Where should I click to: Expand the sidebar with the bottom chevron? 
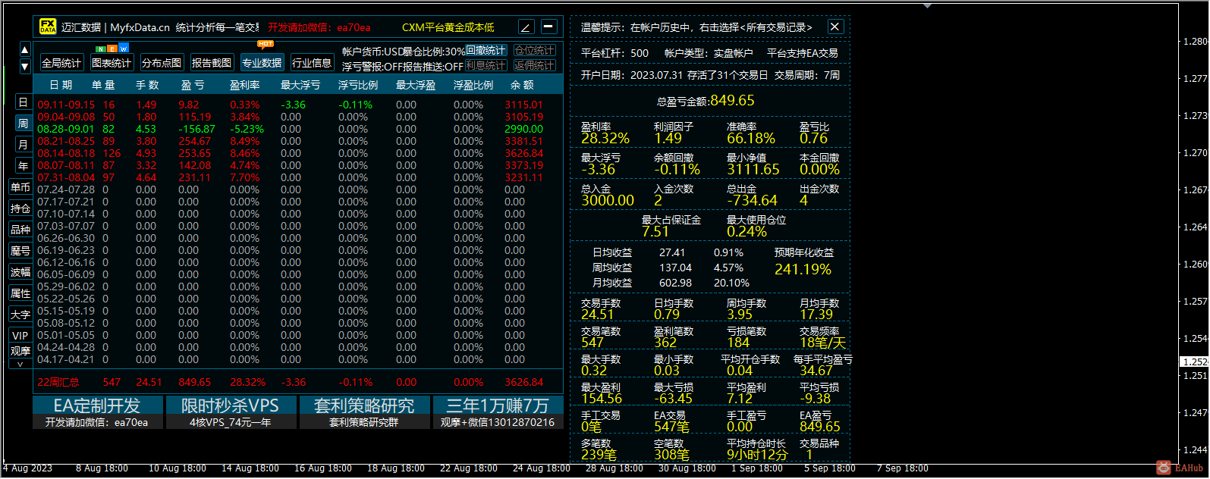pyautogui.click(x=20, y=365)
